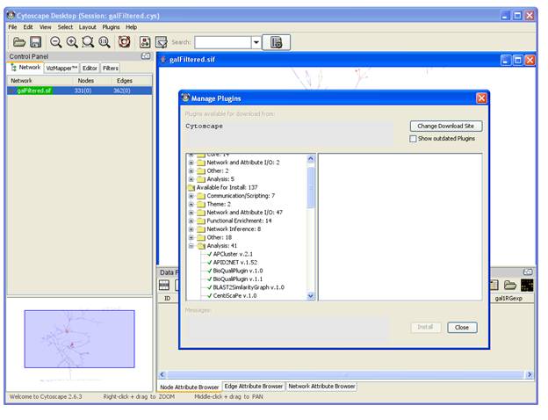
Task: Click the select attributes icon in Data Panel
Action: pos(164,285)
